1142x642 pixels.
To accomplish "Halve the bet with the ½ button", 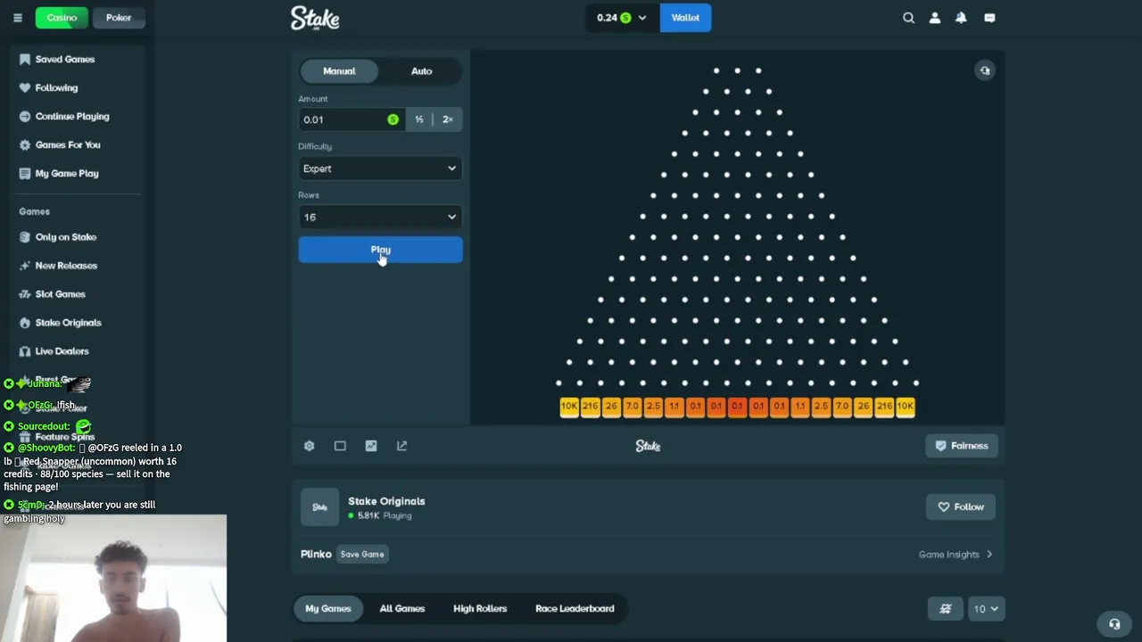I will coord(418,119).
